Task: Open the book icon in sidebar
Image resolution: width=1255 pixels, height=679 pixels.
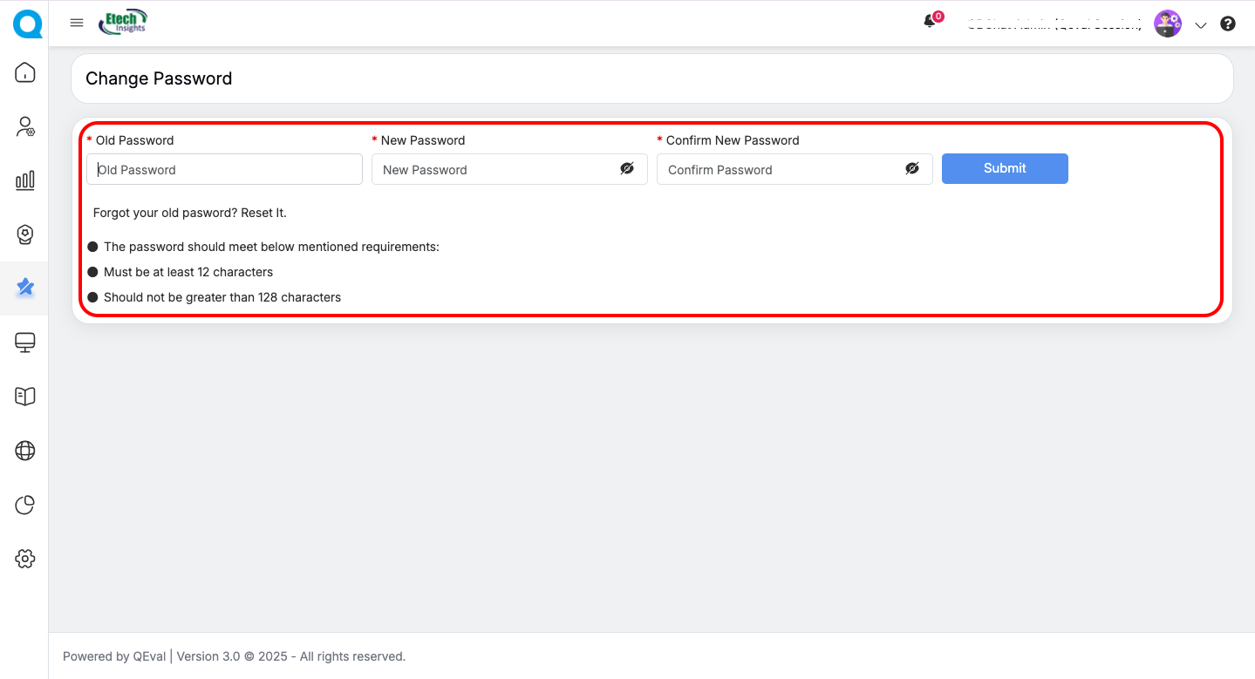Action: (x=25, y=397)
